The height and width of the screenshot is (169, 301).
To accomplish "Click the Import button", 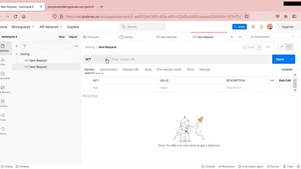I will tap(73, 37).
